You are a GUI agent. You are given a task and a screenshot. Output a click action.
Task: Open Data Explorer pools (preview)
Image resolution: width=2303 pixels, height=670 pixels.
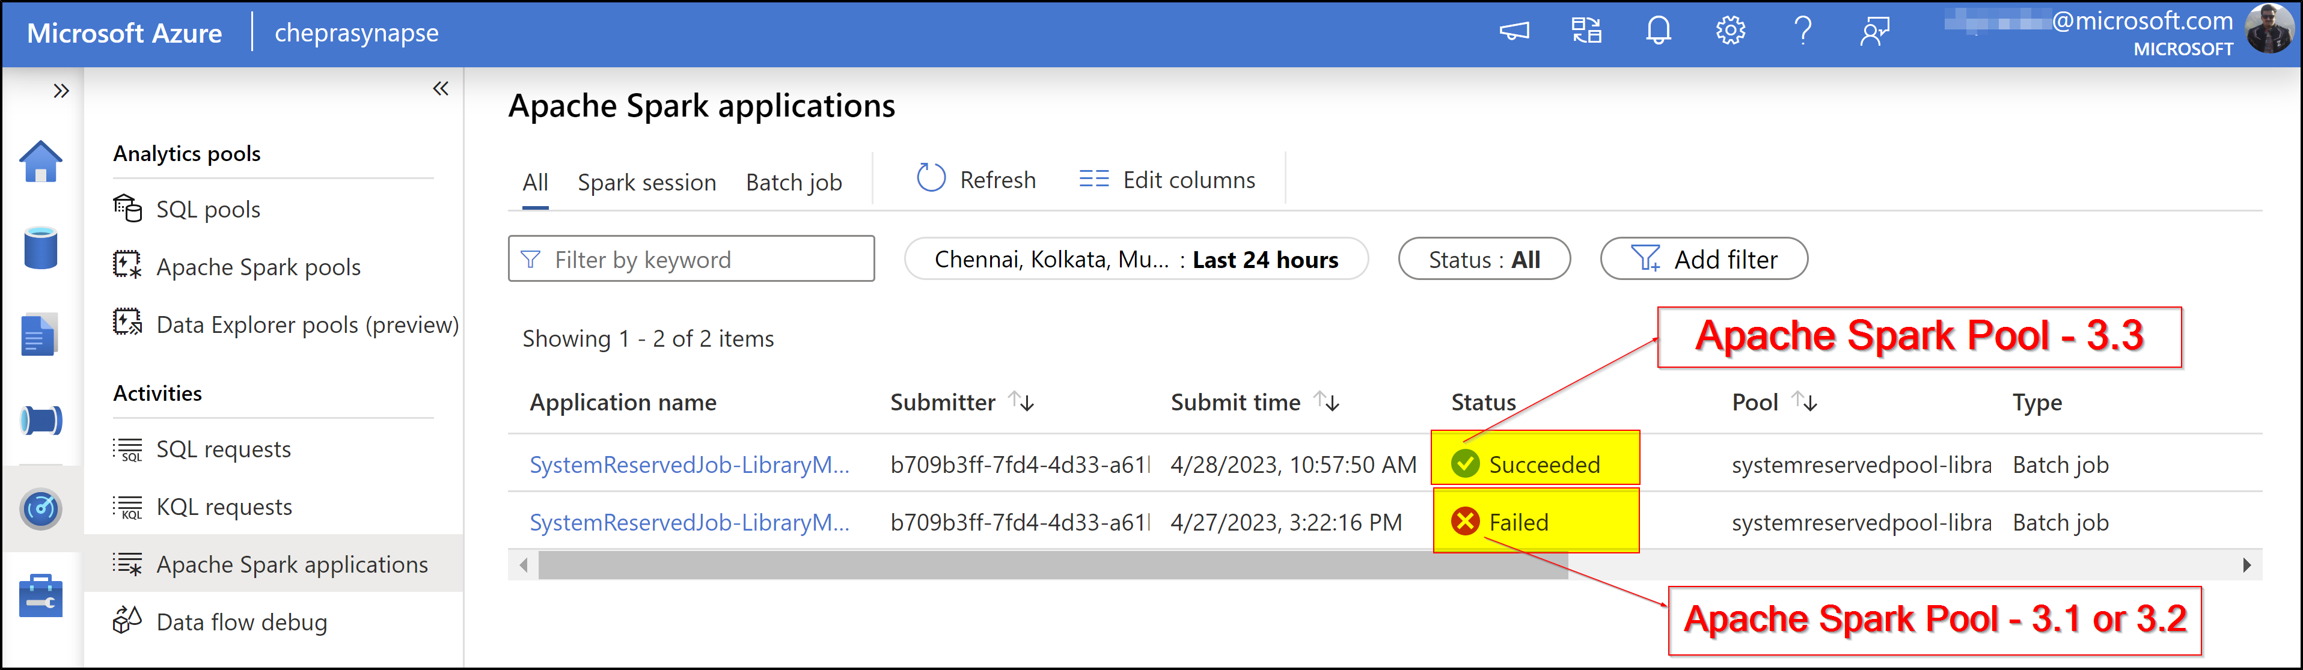(x=308, y=324)
